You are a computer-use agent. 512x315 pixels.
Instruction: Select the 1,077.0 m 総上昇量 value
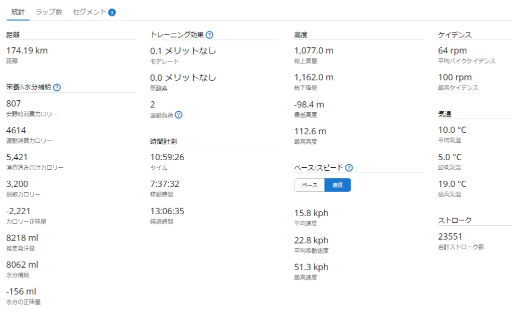coord(313,50)
